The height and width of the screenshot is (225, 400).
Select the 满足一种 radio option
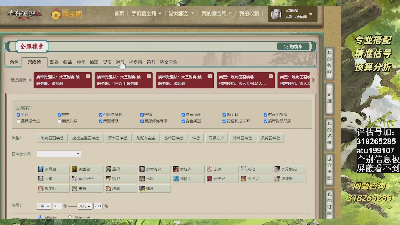(70, 217)
